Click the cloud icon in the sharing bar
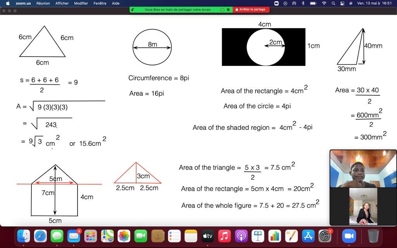Image resolution: width=397 pixels, height=248 pixels. click(x=222, y=10)
